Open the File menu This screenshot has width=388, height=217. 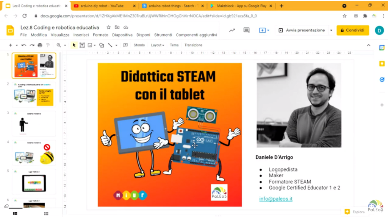pos(23,35)
